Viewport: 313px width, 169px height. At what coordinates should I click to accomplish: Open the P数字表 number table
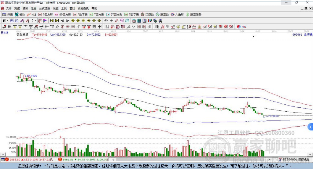click(80, 15)
